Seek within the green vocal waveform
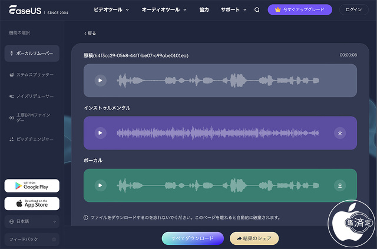Image resolution: width=377 pixels, height=249 pixels. click(218, 185)
